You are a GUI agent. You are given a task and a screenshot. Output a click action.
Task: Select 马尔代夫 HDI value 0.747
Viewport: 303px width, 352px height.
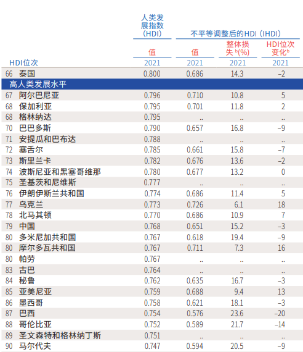point(152,346)
